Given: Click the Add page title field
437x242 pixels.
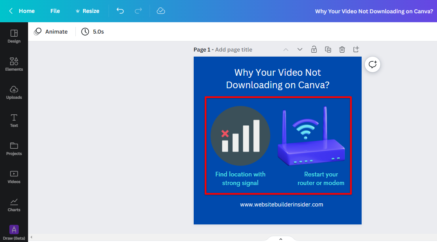Looking at the screenshot, I should 234,50.
